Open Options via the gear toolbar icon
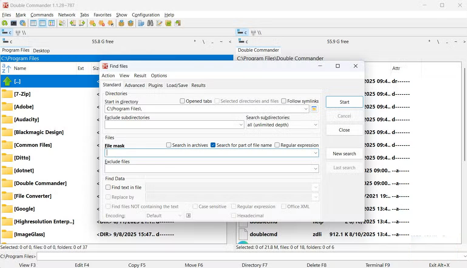This screenshot has width=467, height=268. [x=23, y=23]
